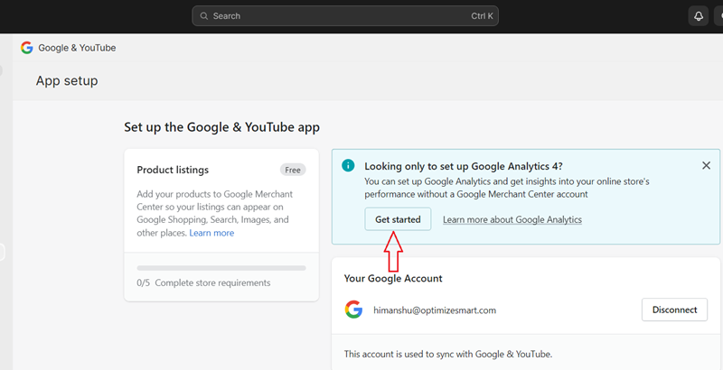The width and height of the screenshot is (723, 370).
Task: Click the Google logo beside Google & YouTube
Action: pos(27,48)
